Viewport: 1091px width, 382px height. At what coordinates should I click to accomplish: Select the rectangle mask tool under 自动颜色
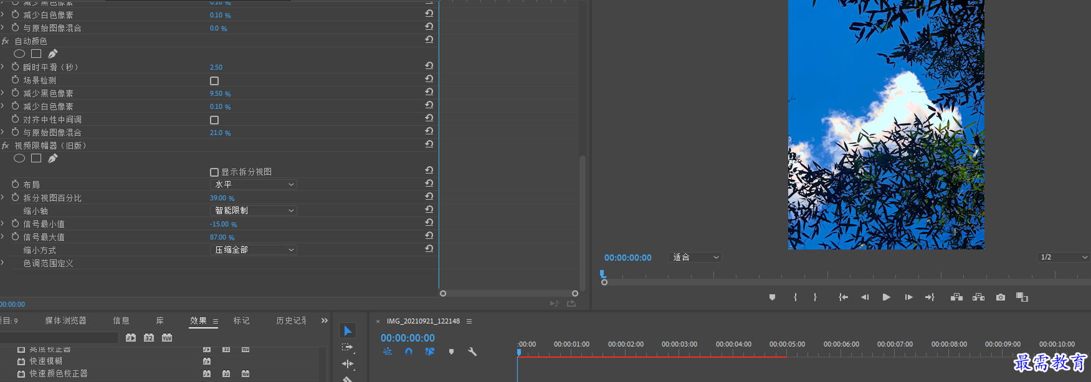36,54
